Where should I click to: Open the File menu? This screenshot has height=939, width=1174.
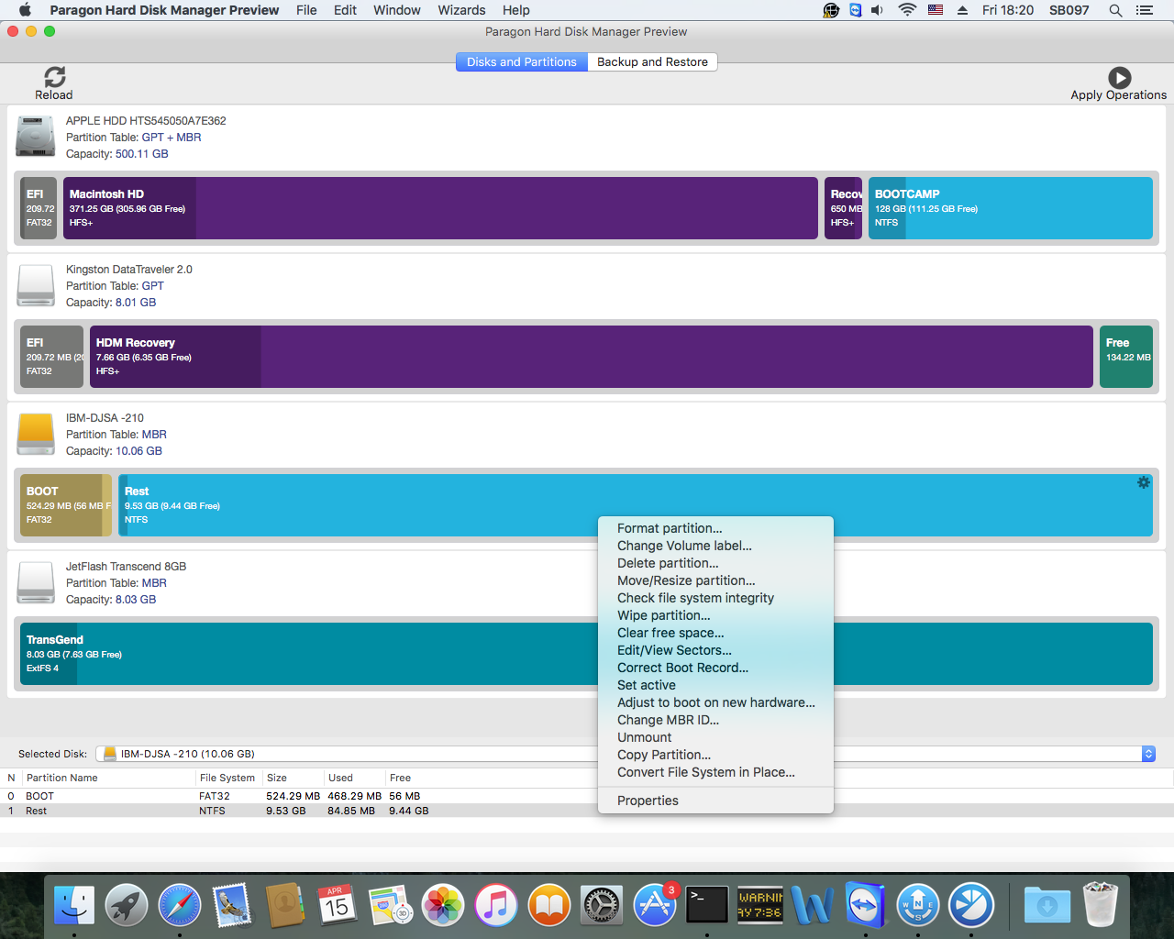coord(306,10)
